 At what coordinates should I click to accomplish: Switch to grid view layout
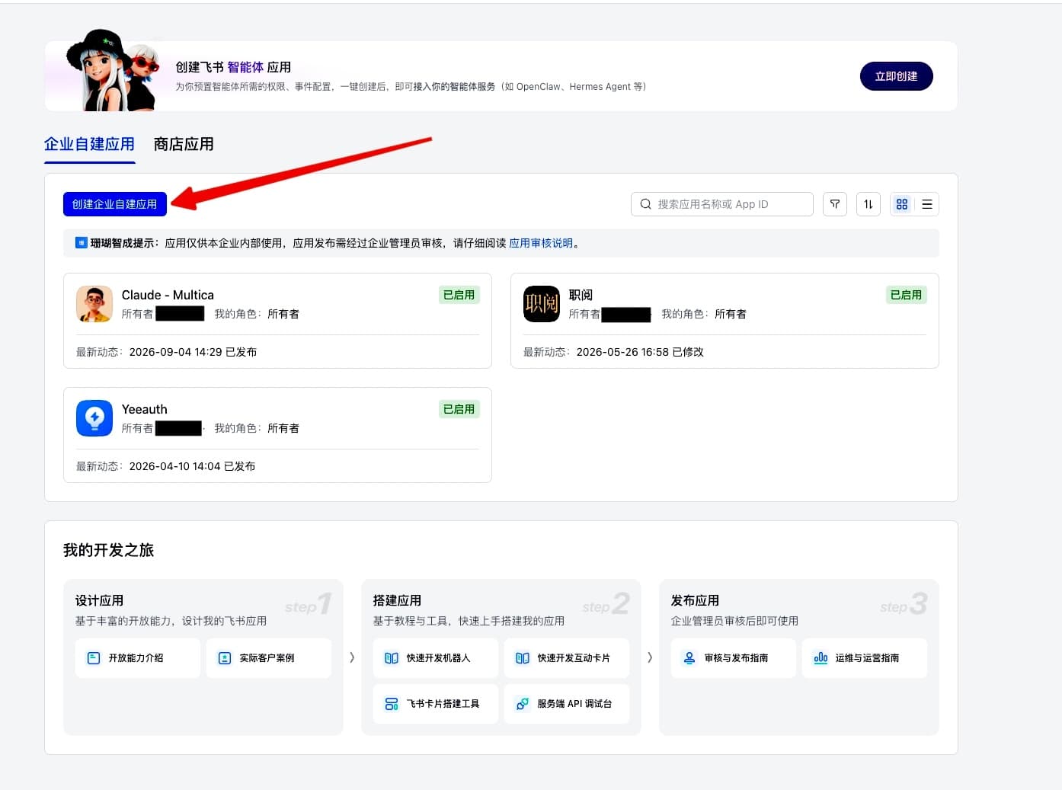tap(902, 204)
